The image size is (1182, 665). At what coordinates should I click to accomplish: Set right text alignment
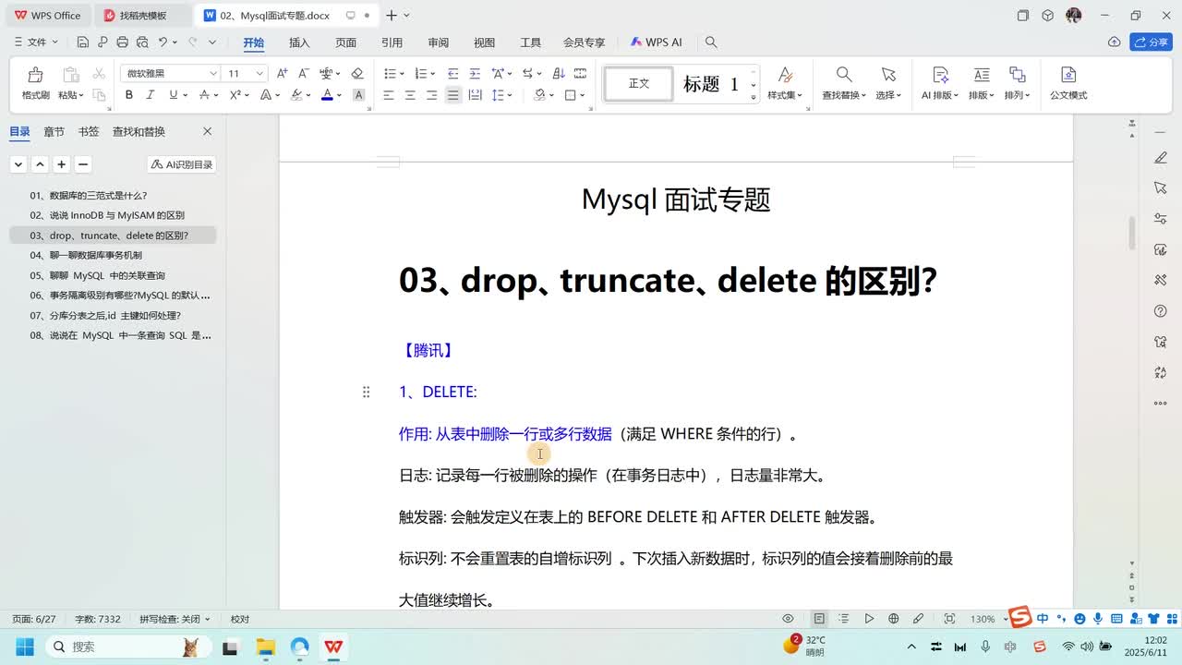431,95
